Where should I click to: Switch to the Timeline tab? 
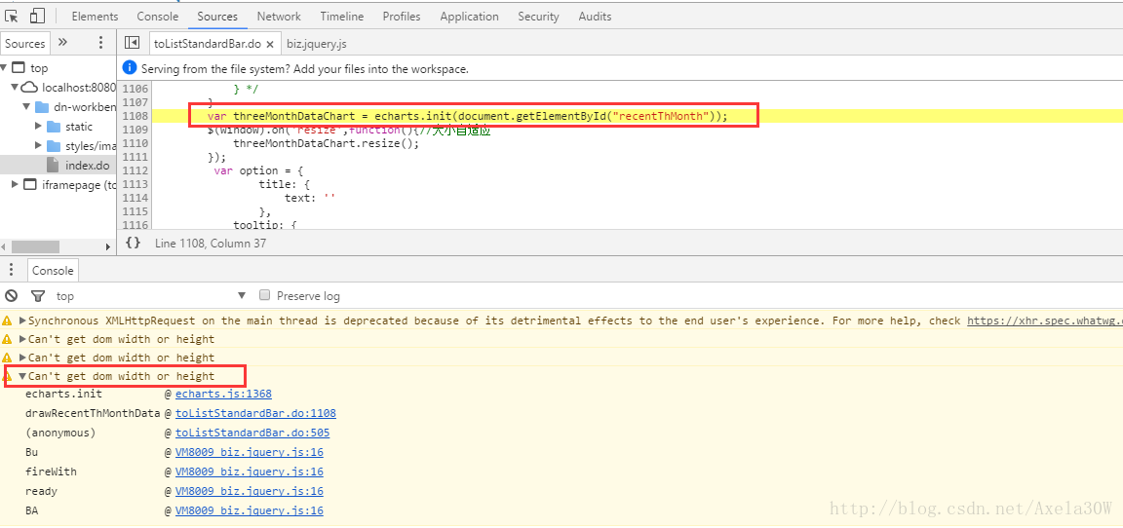tap(341, 16)
